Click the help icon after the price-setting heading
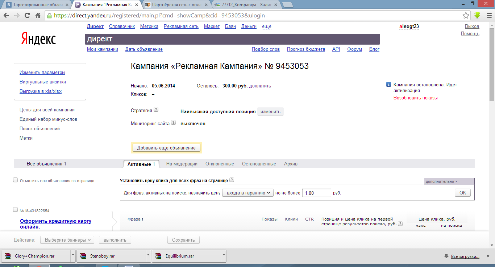This screenshot has height=267, width=495. 232,180
